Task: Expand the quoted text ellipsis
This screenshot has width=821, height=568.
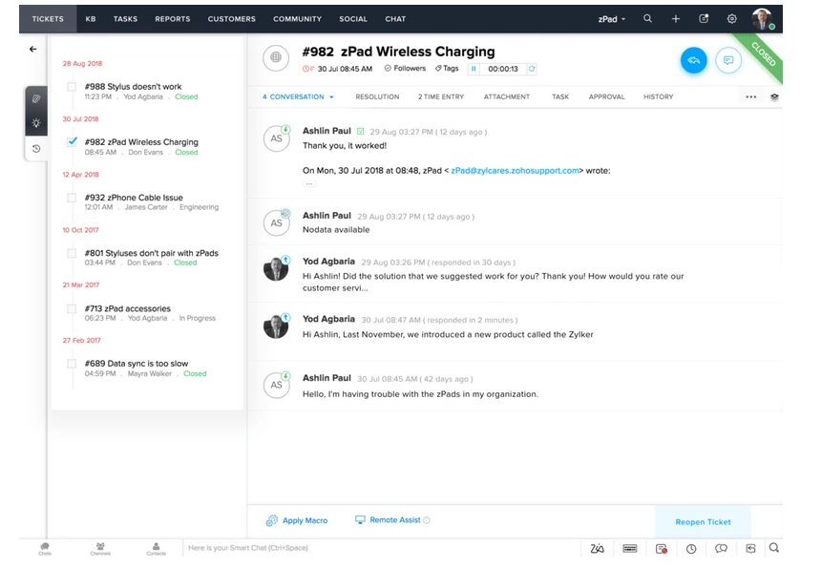Action: pyautogui.click(x=309, y=183)
